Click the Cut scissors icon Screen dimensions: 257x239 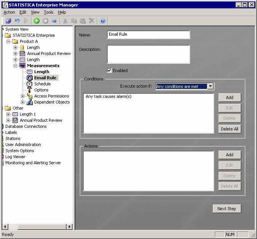point(65,21)
